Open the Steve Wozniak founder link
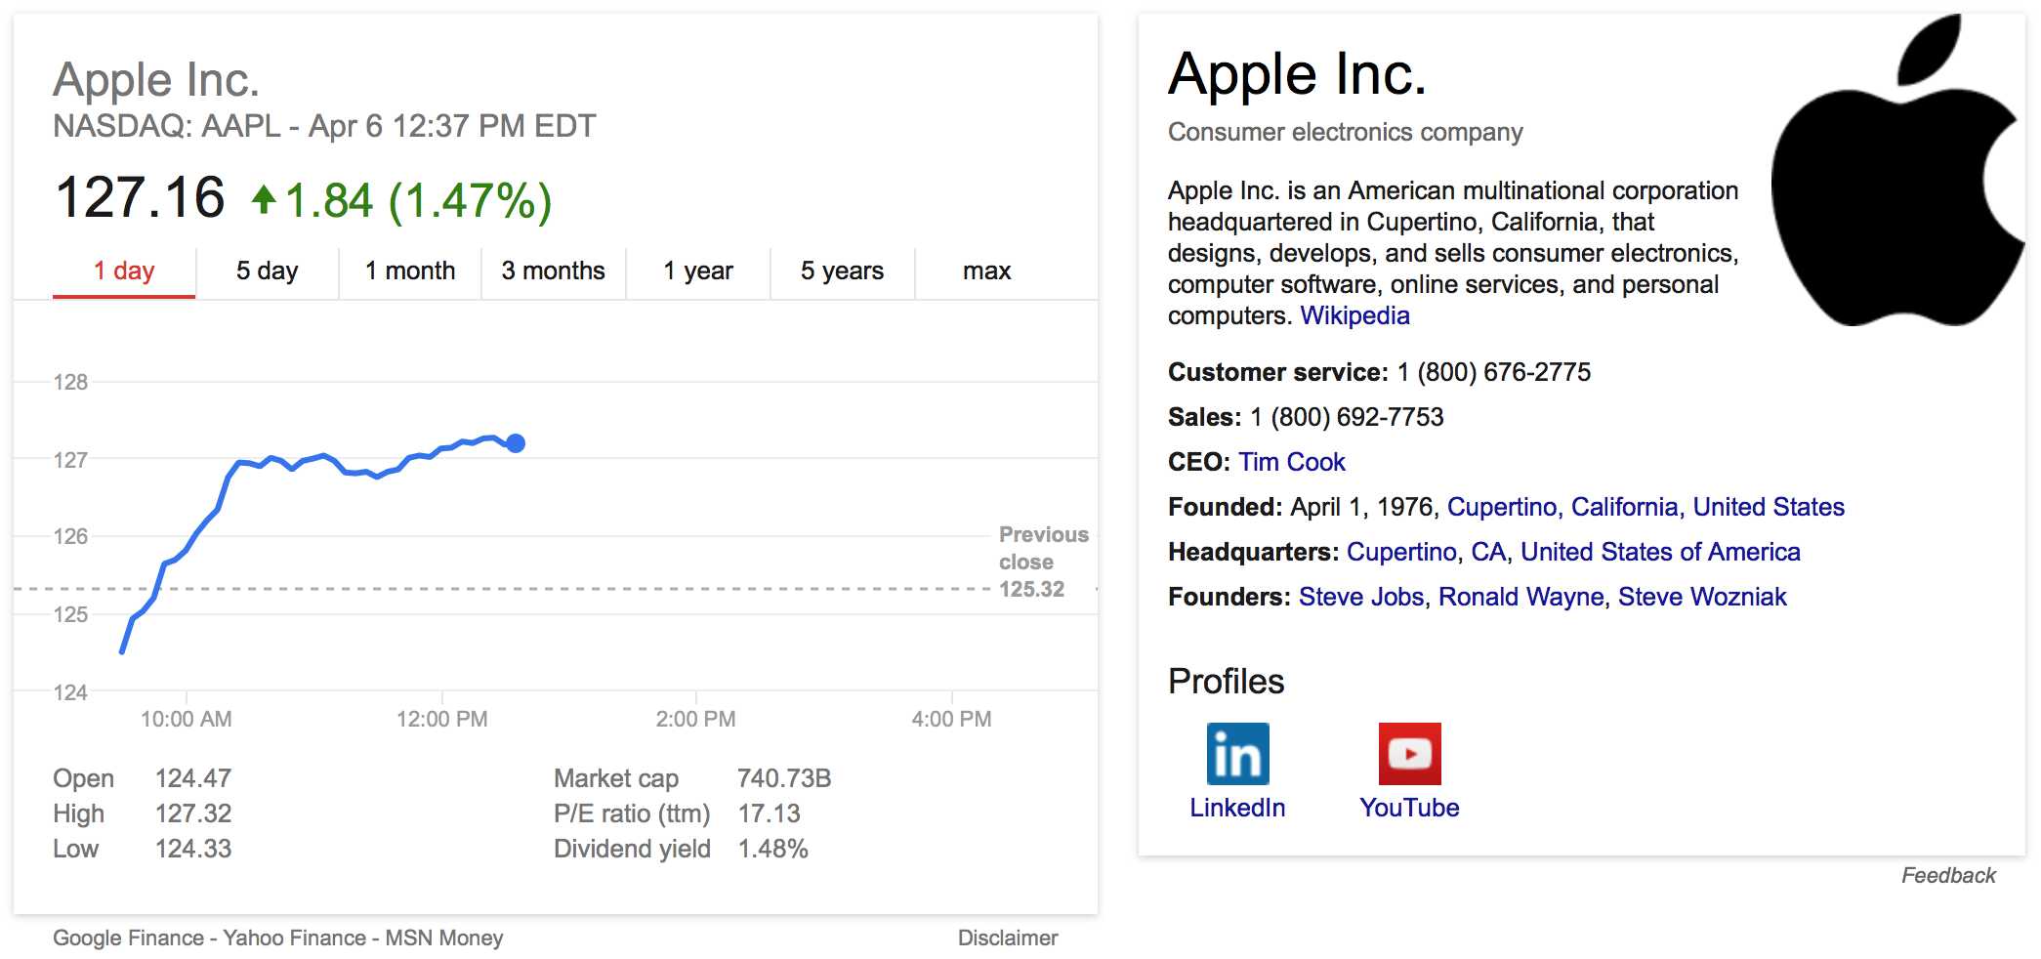Screen dimensions: 2041x959 point(1701,597)
